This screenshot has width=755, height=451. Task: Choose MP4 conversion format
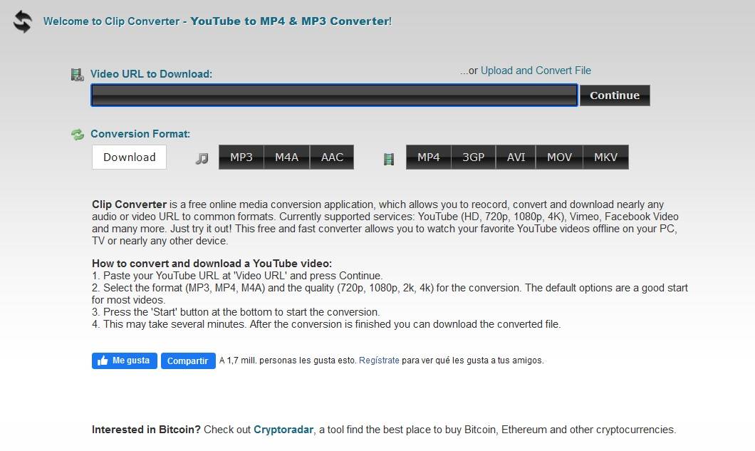(429, 157)
